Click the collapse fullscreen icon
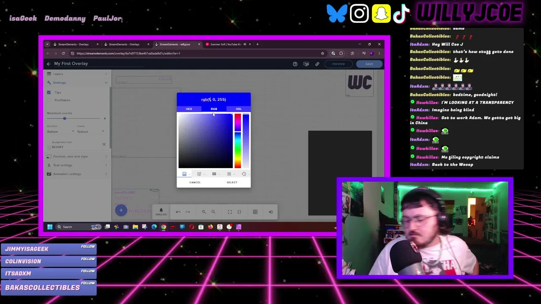The width and height of the screenshot is (541, 304). tap(239, 212)
